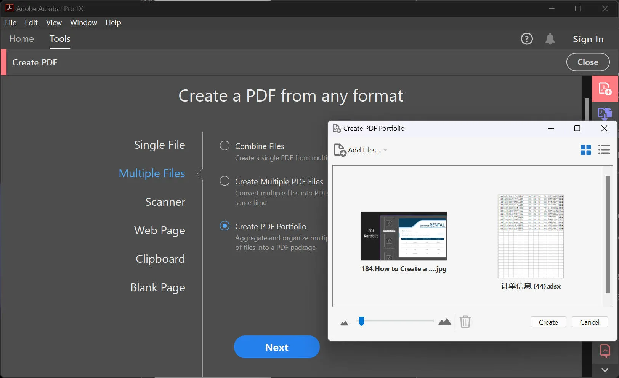This screenshot has width=619, height=378.
Task: Open the Help menu
Action: pos(113,22)
